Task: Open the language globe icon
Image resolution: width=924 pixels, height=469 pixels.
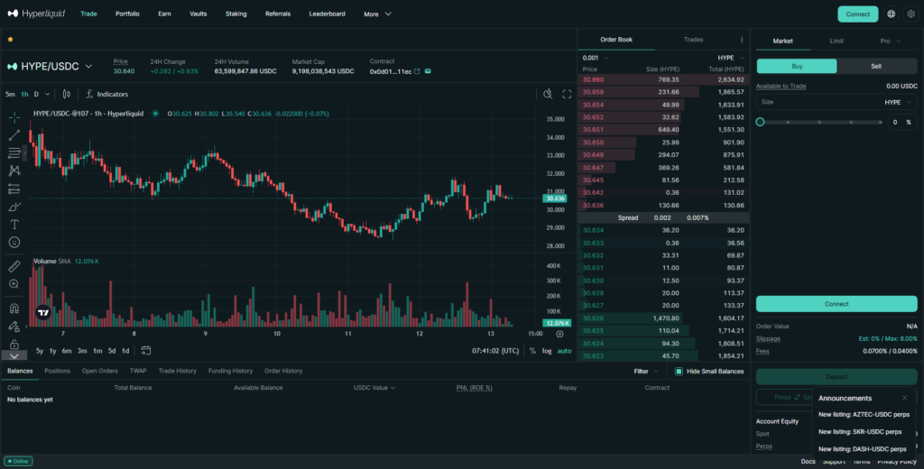Action: click(x=892, y=14)
